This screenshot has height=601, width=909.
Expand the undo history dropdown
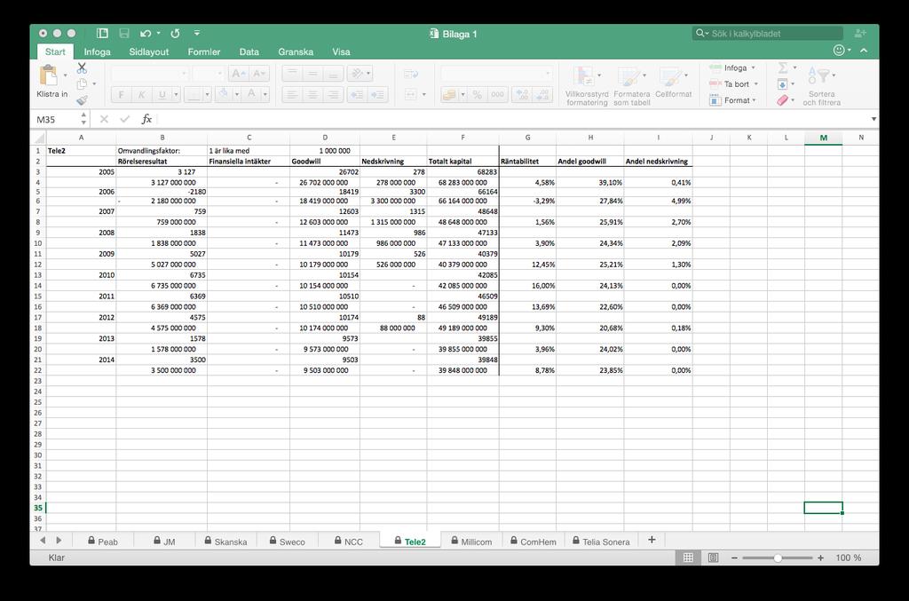coord(158,34)
